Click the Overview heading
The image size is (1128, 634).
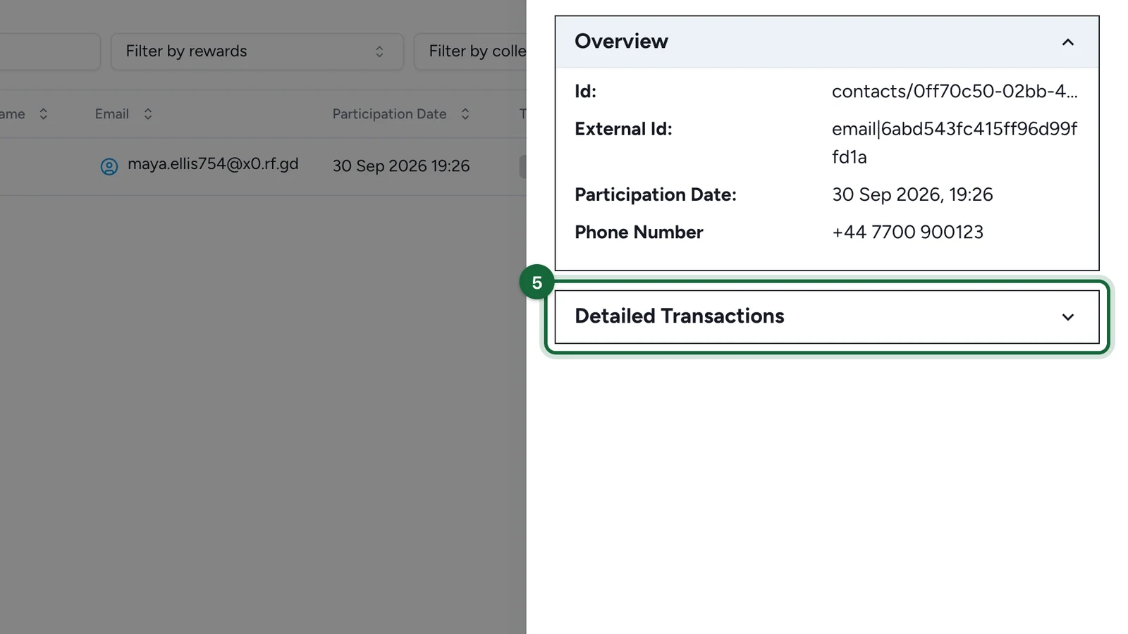point(621,42)
